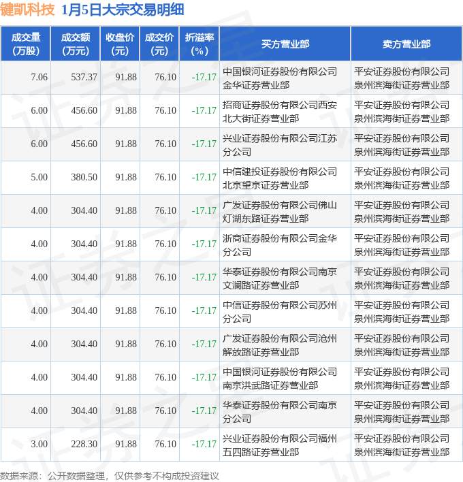The height and width of the screenshot is (482, 463).
Task: Click the heading 1月5日大宗交易明细
Action: 123,10
